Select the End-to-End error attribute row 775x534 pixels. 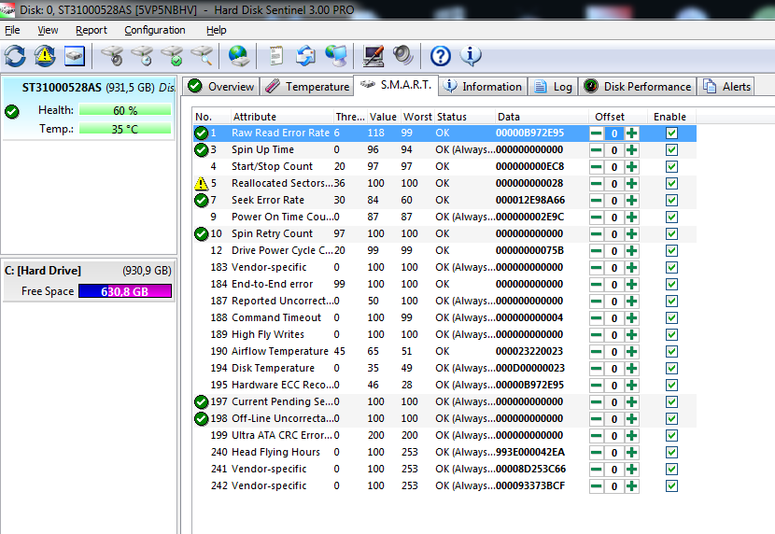tap(444, 284)
